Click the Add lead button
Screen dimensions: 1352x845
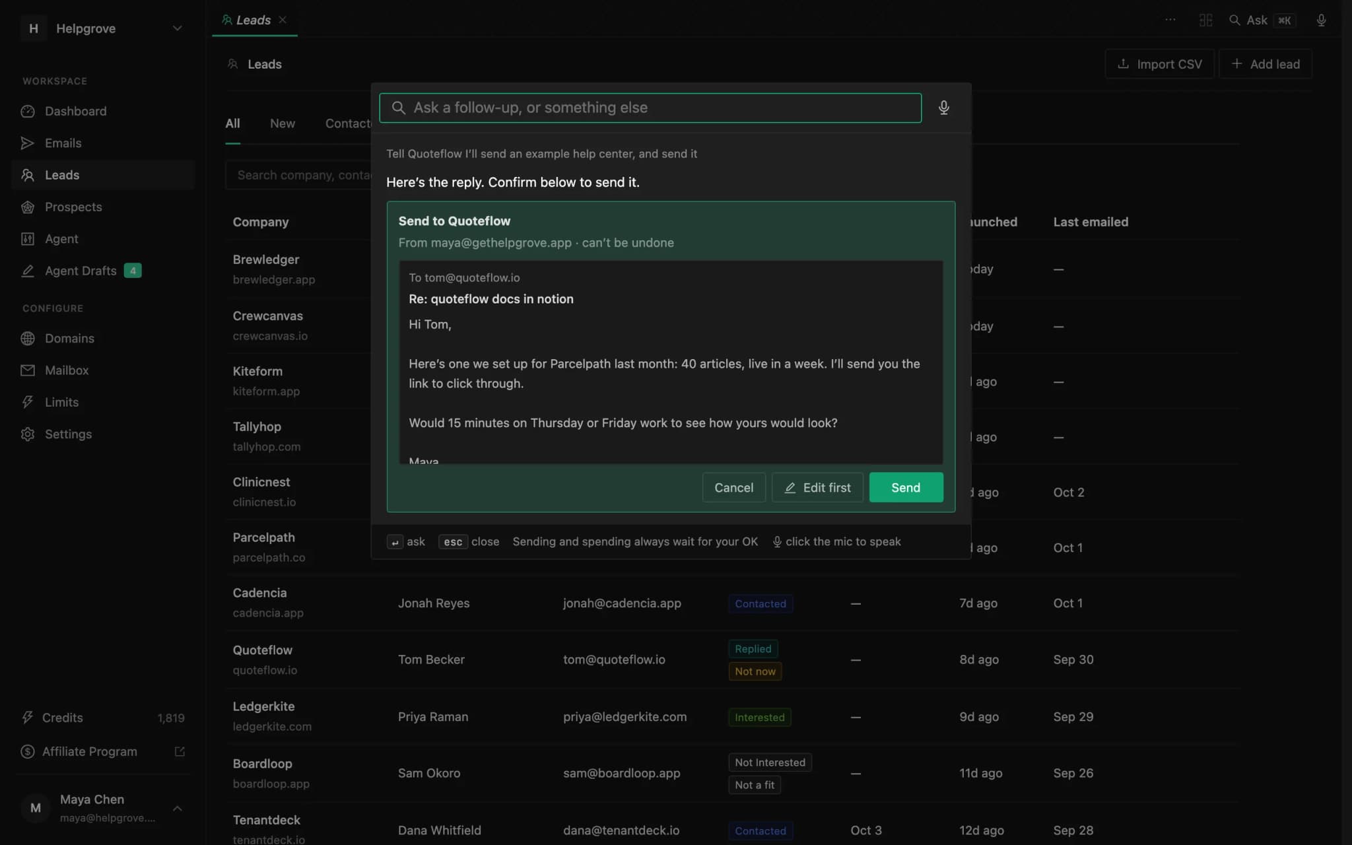coord(1266,64)
